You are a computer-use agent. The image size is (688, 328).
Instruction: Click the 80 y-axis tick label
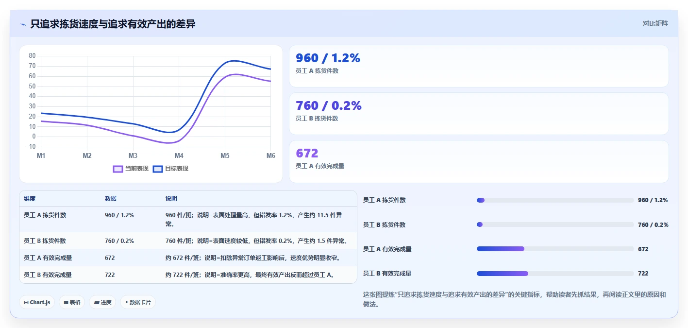coord(32,56)
